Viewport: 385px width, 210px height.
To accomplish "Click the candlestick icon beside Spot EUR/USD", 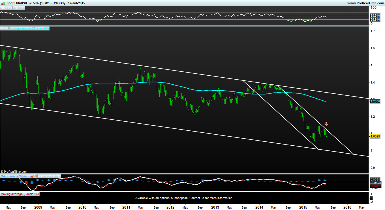I will click(3, 3).
